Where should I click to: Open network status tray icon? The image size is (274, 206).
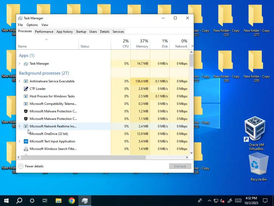(216, 201)
